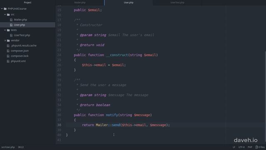
Task: Select the src folder label
Action: point(12,15)
